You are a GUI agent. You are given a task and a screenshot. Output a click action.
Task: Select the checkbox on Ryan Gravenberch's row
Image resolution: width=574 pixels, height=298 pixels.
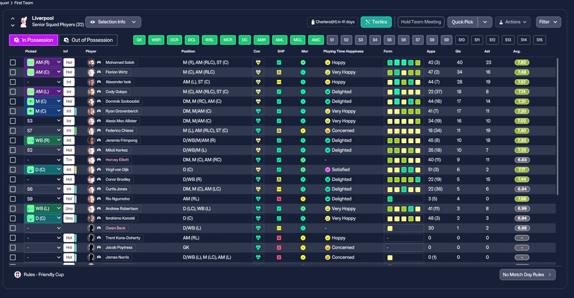13,111
